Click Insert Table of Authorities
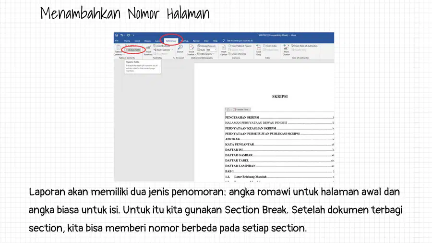432x243 pixels. [x=304, y=46]
